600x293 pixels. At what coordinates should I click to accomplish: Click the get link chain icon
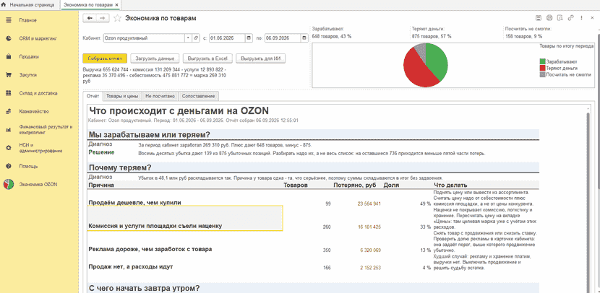tap(571, 18)
